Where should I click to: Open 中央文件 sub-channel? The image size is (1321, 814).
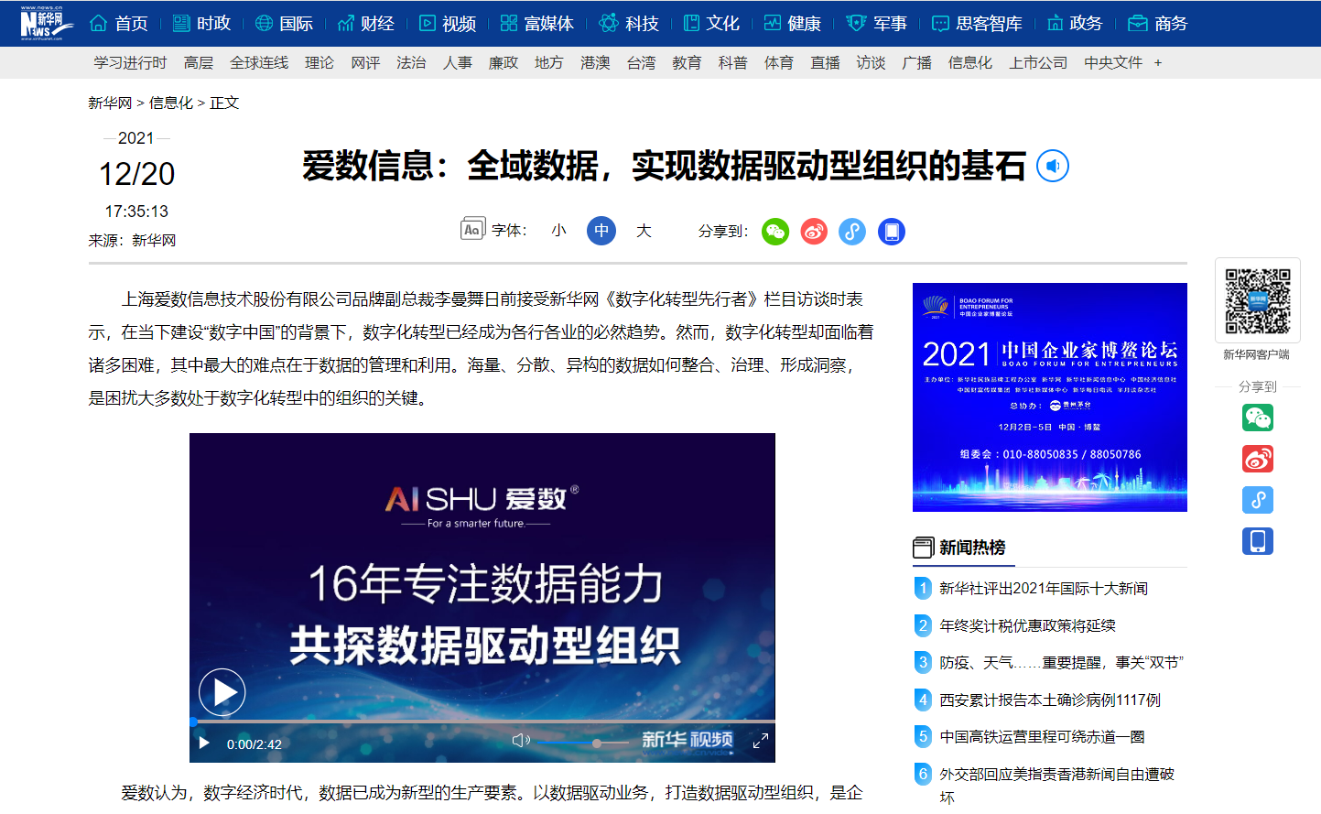(1113, 63)
